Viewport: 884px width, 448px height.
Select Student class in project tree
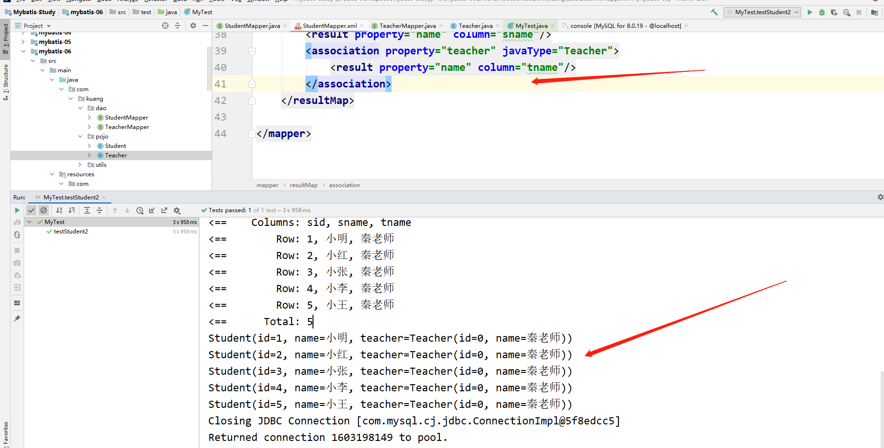tap(115, 146)
